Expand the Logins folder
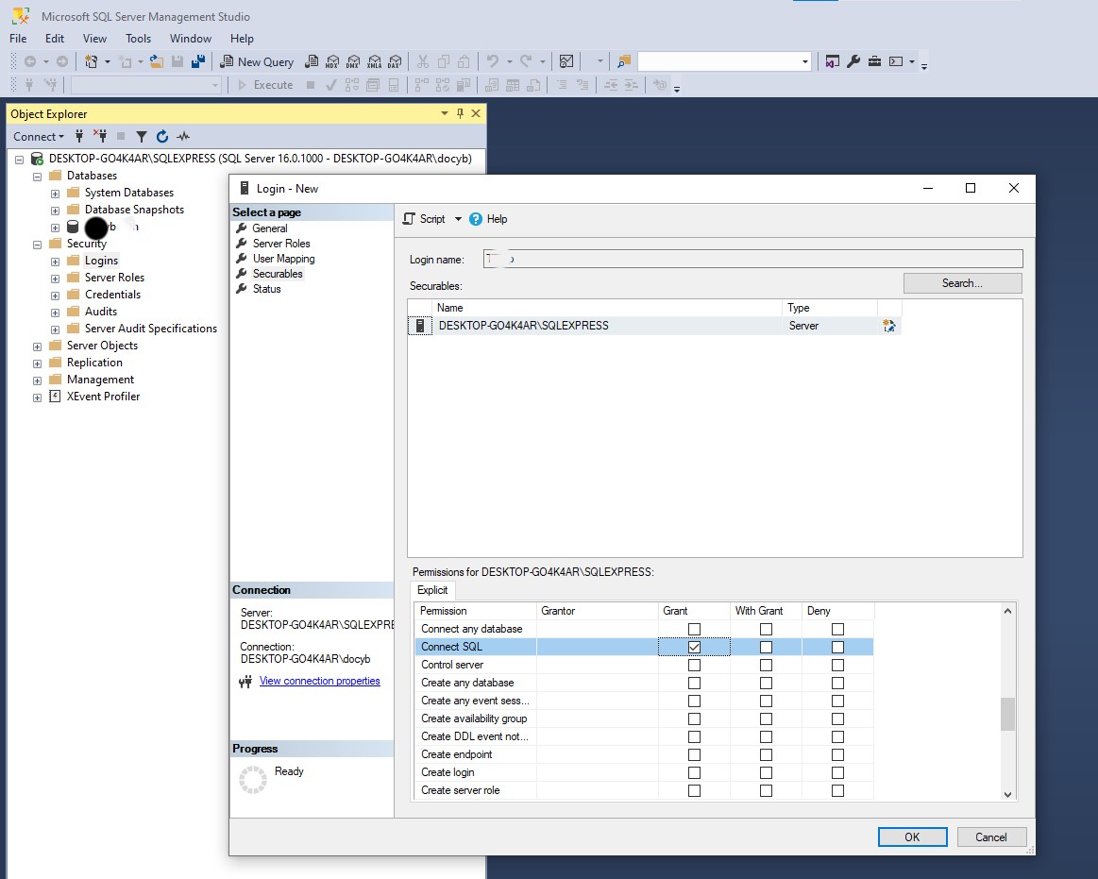 [x=54, y=260]
